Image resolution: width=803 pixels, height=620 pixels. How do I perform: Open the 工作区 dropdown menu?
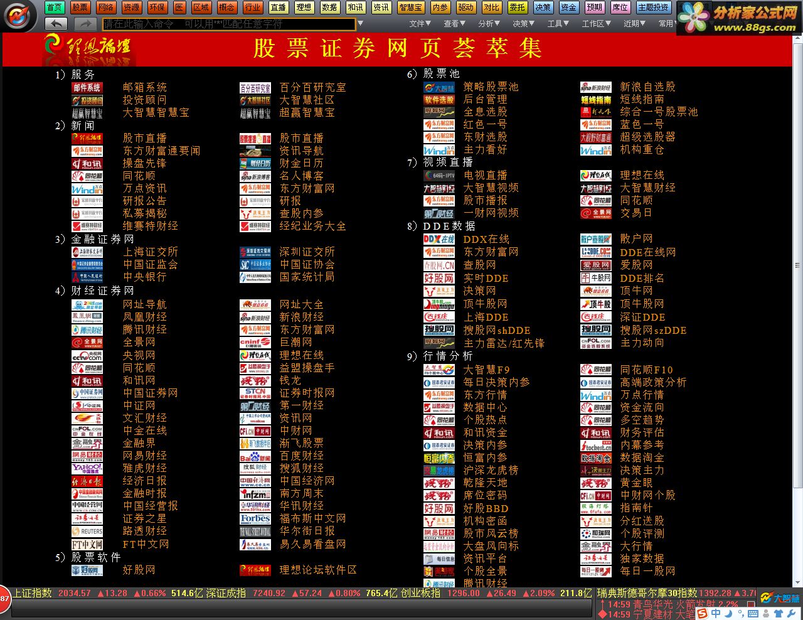click(x=597, y=24)
